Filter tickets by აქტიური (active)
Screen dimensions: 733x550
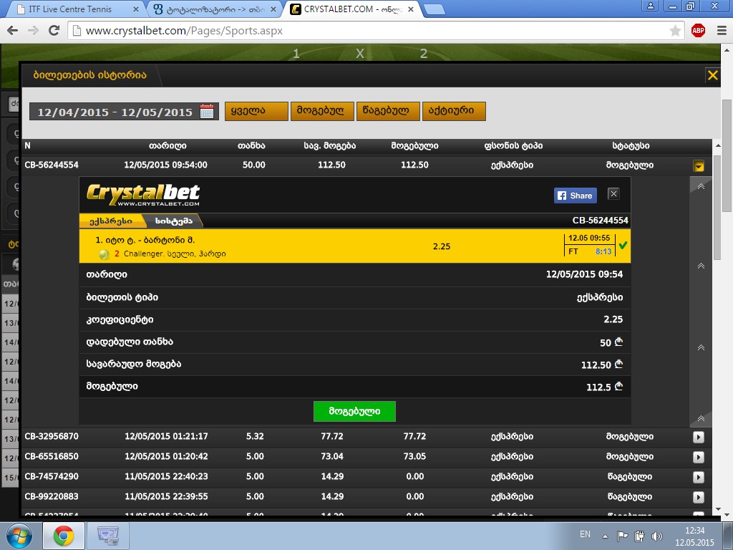click(454, 111)
